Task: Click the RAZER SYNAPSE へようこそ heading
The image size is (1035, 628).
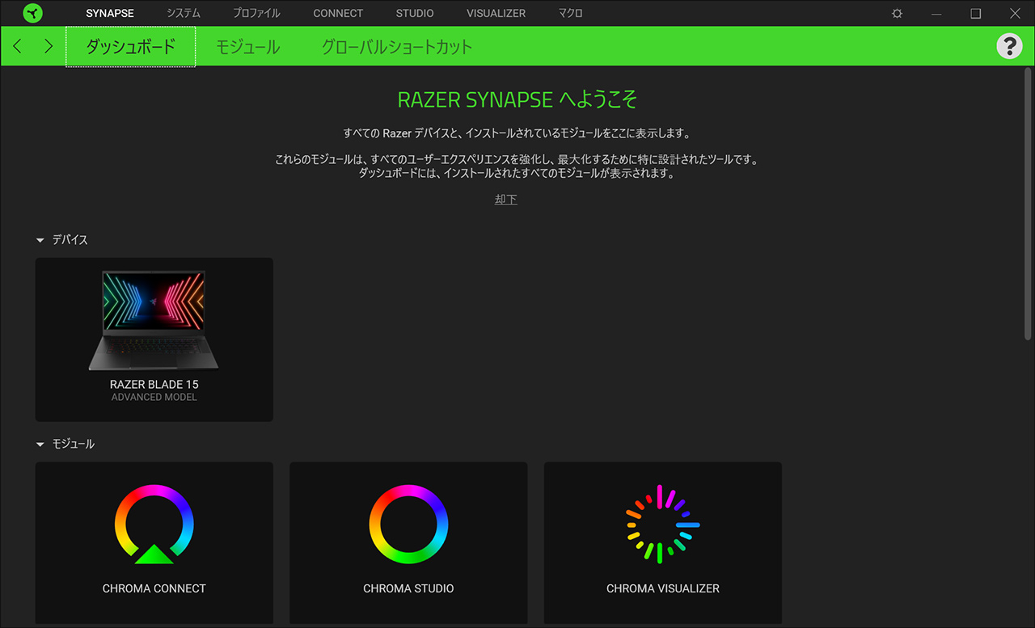Action: (517, 99)
